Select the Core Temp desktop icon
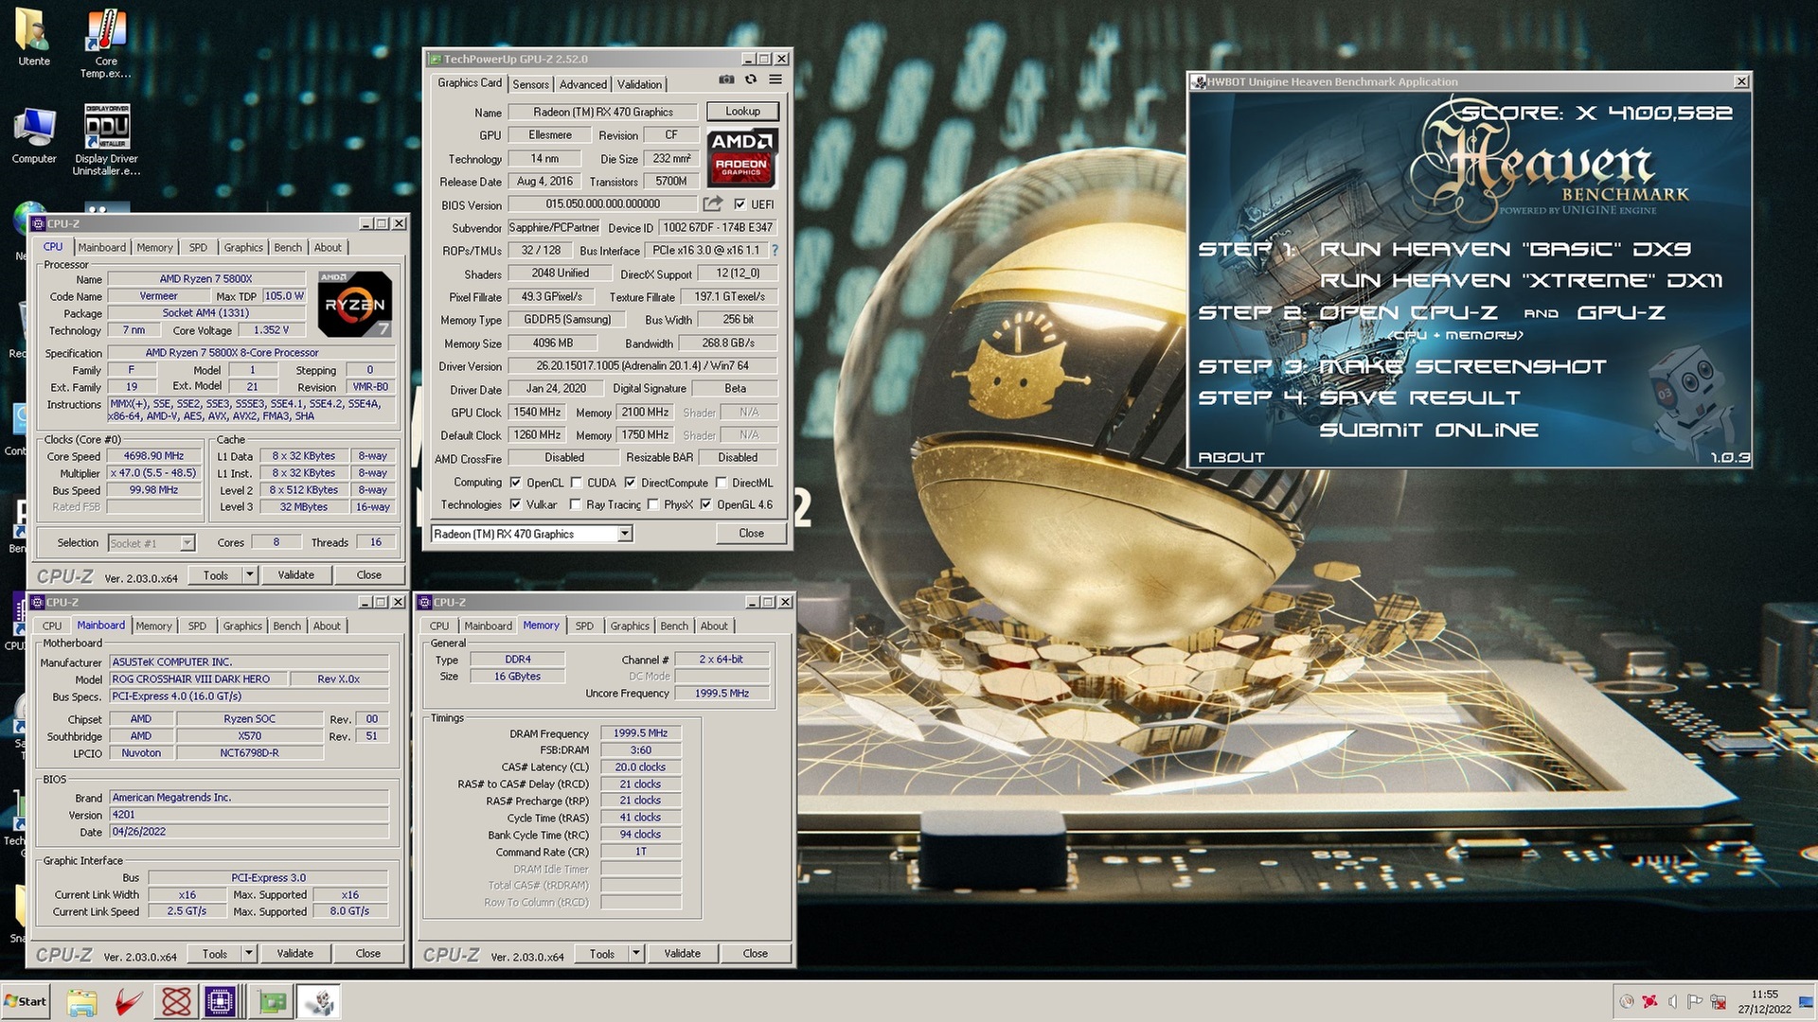Viewport: 1818px width, 1022px height. (x=106, y=44)
